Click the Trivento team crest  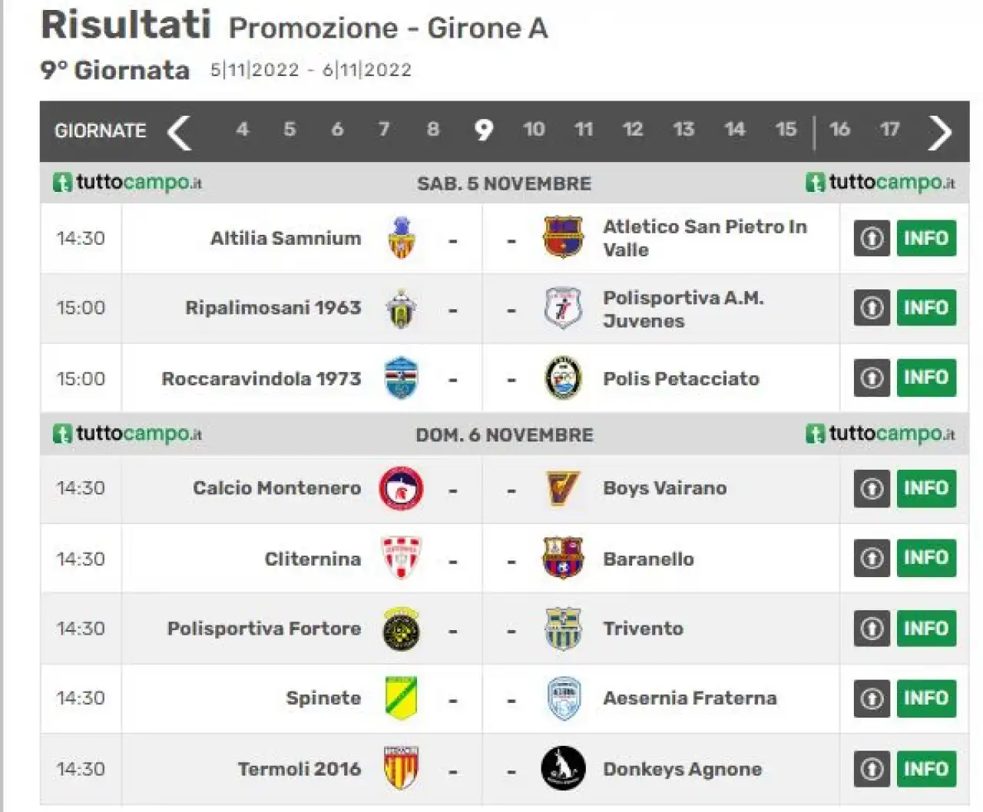563,629
